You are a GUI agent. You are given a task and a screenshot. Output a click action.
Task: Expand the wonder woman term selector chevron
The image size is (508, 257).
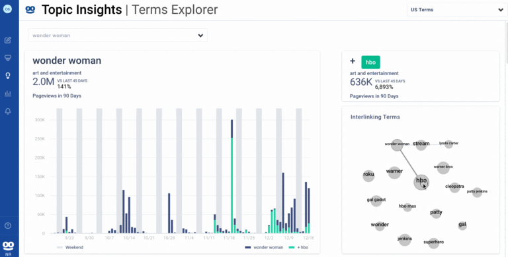[200, 36]
